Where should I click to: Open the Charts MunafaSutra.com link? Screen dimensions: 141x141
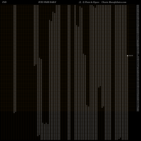[114, 2]
